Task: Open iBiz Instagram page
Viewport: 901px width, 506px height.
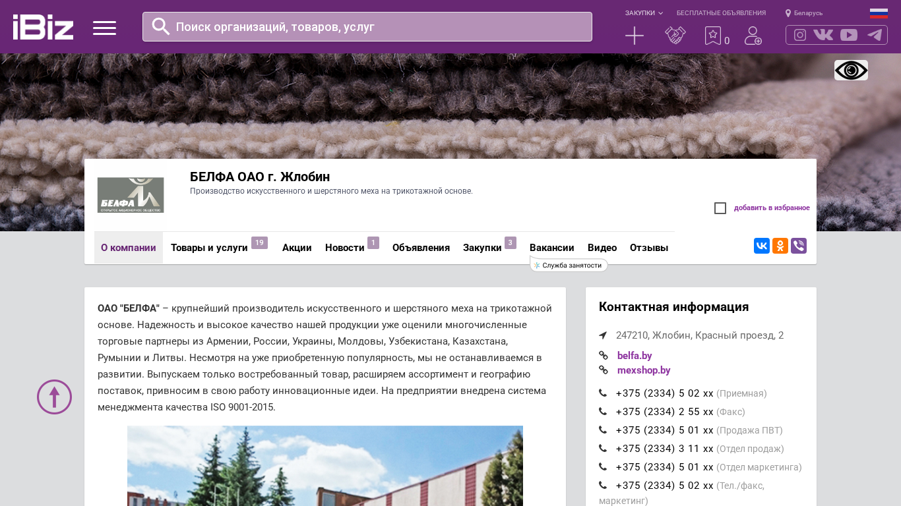Action: click(x=800, y=35)
